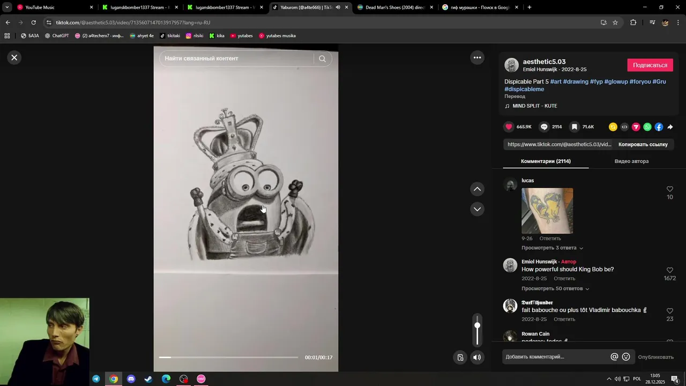This screenshot has height=386, width=686.
Task: Open the emoji picker icon
Action: coord(626,357)
